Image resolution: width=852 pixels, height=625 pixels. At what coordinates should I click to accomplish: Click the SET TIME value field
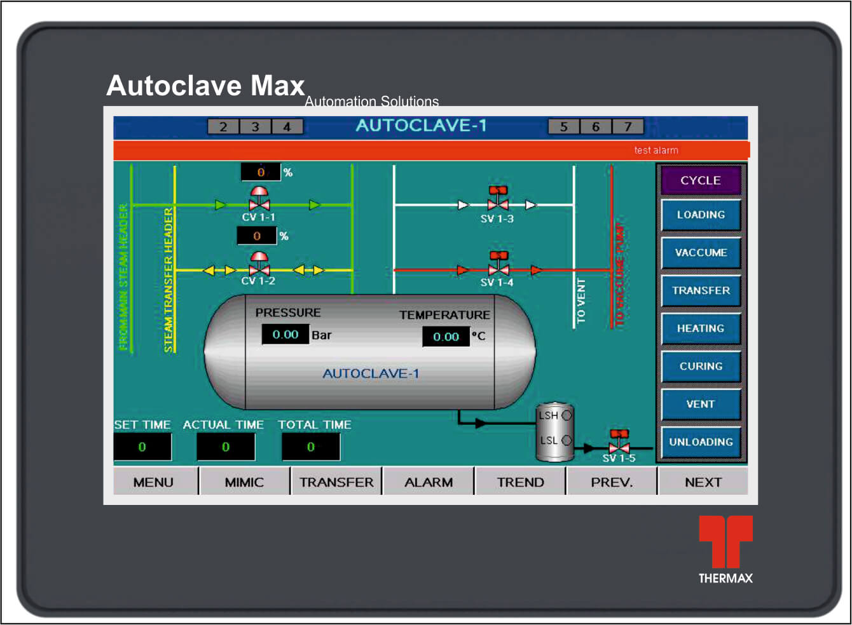click(x=142, y=447)
